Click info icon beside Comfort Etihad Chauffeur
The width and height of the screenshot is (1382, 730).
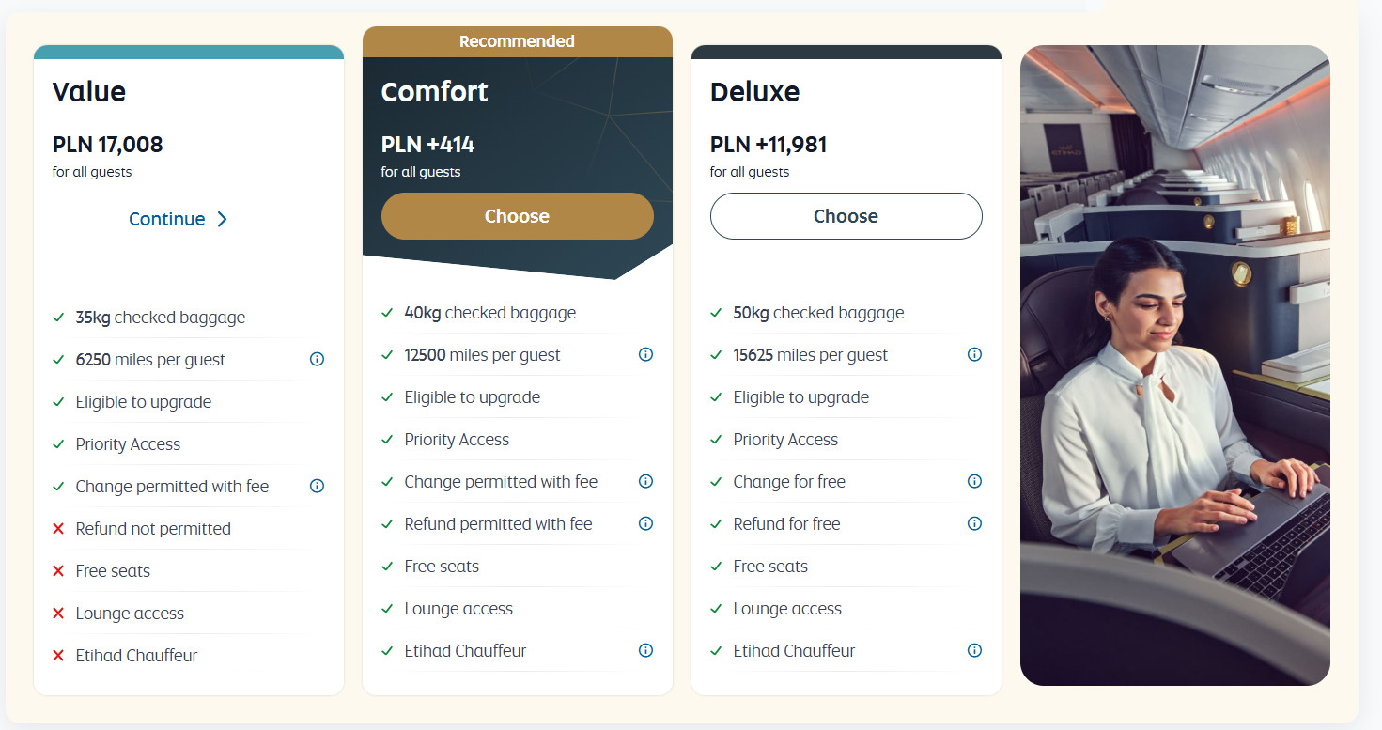[645, 650]
